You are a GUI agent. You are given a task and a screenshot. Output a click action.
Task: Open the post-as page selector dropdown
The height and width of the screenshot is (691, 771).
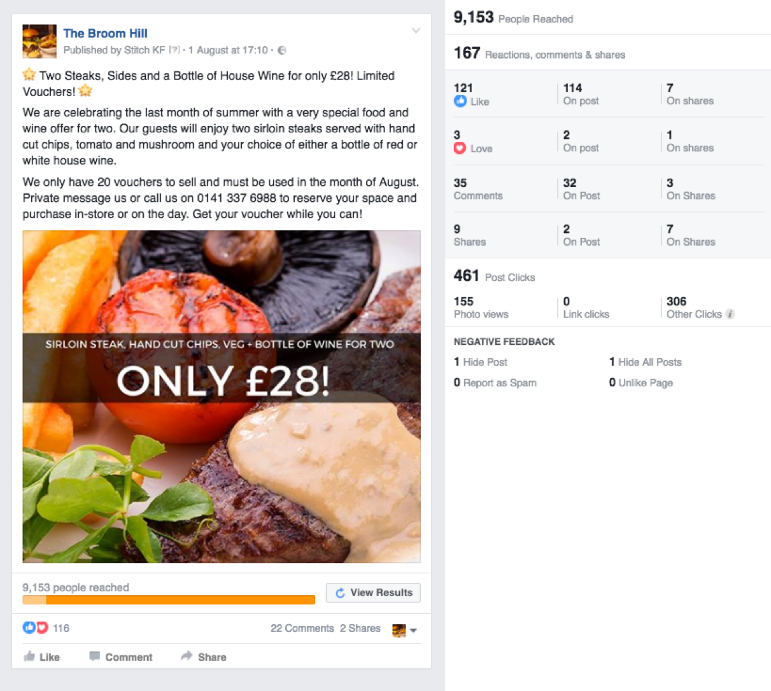[405, 630]
